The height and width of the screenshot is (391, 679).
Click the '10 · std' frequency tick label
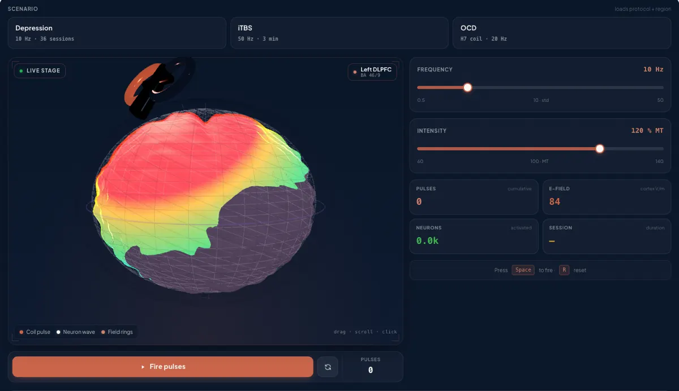(540, 100)
